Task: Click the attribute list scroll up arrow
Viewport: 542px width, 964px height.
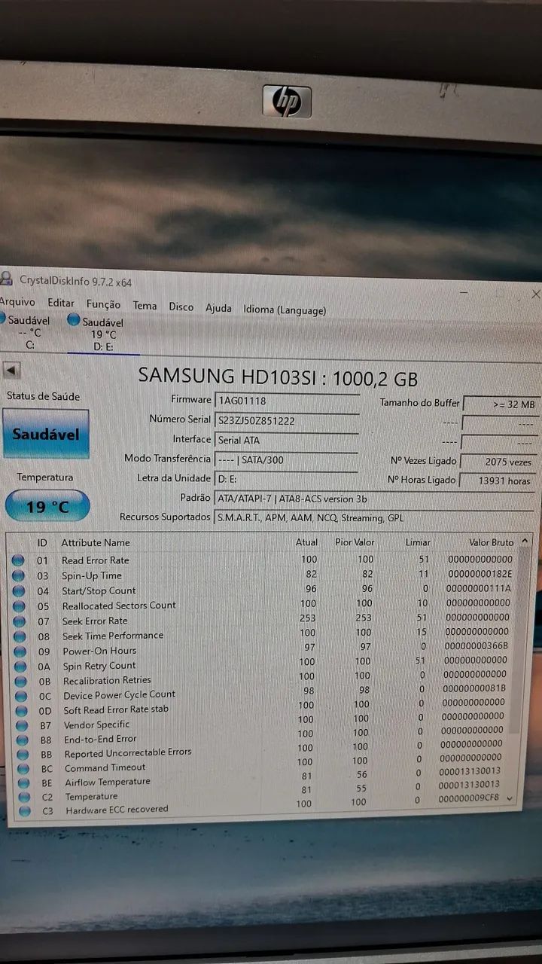Action: (x=525, y=541)
